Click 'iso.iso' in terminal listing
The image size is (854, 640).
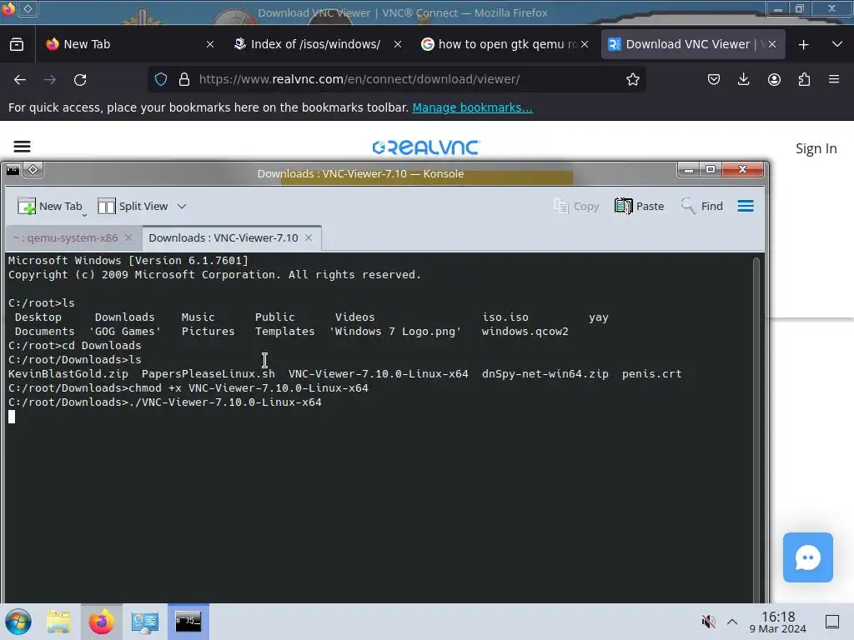click(x=505, y=317)
